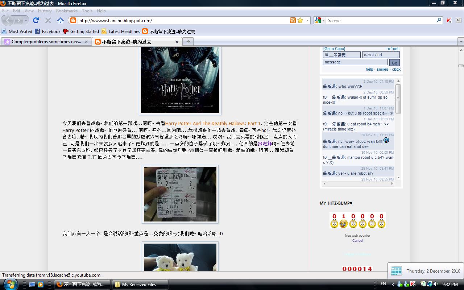Click the Blogger site icon in the address bar
The width and height of the screenshot is (464, 290).
pos(73,21)
